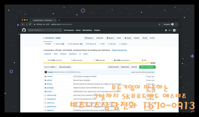Open bvaughn author link in commit bar
The image size is (199, 117).
(x=50, y=72)
